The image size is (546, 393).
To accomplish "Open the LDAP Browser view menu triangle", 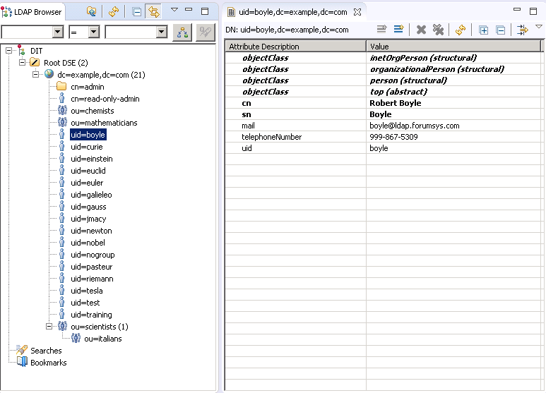I will tap(174, 10).
